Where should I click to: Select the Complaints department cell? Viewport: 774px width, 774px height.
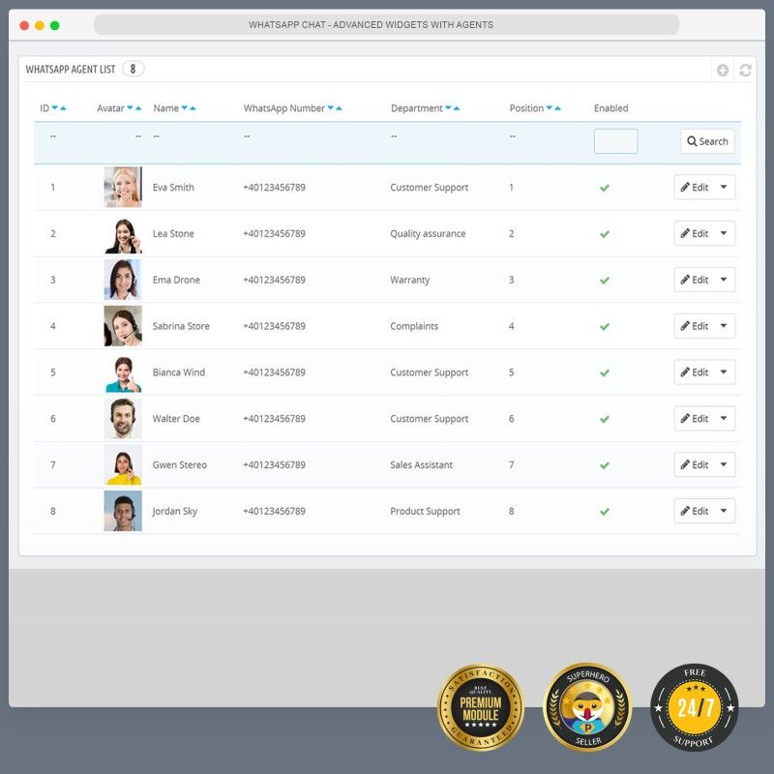click(x=414, y=326)
